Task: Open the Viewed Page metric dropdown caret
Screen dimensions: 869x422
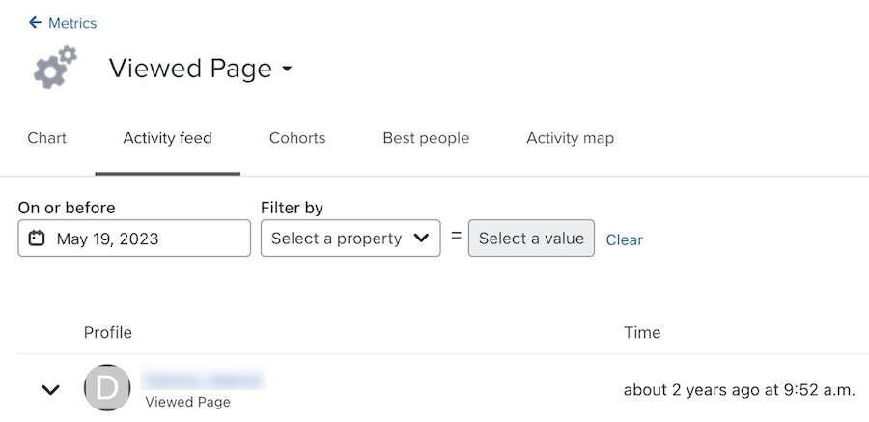Action: [x=287, y=70]
